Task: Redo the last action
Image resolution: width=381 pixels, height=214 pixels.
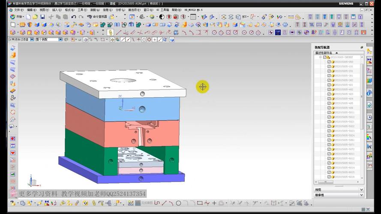Action: coord(81,17)
